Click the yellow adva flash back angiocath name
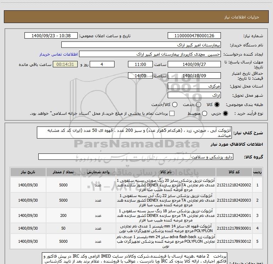 pos(166,241)
